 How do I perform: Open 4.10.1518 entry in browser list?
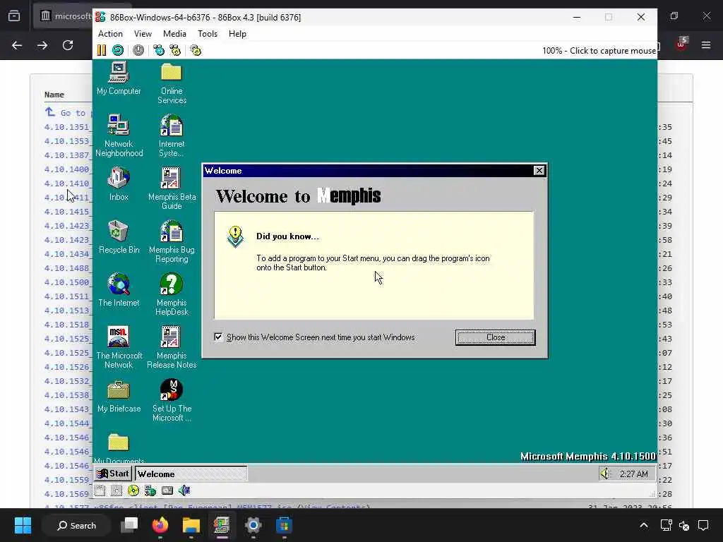coord(67,325)
